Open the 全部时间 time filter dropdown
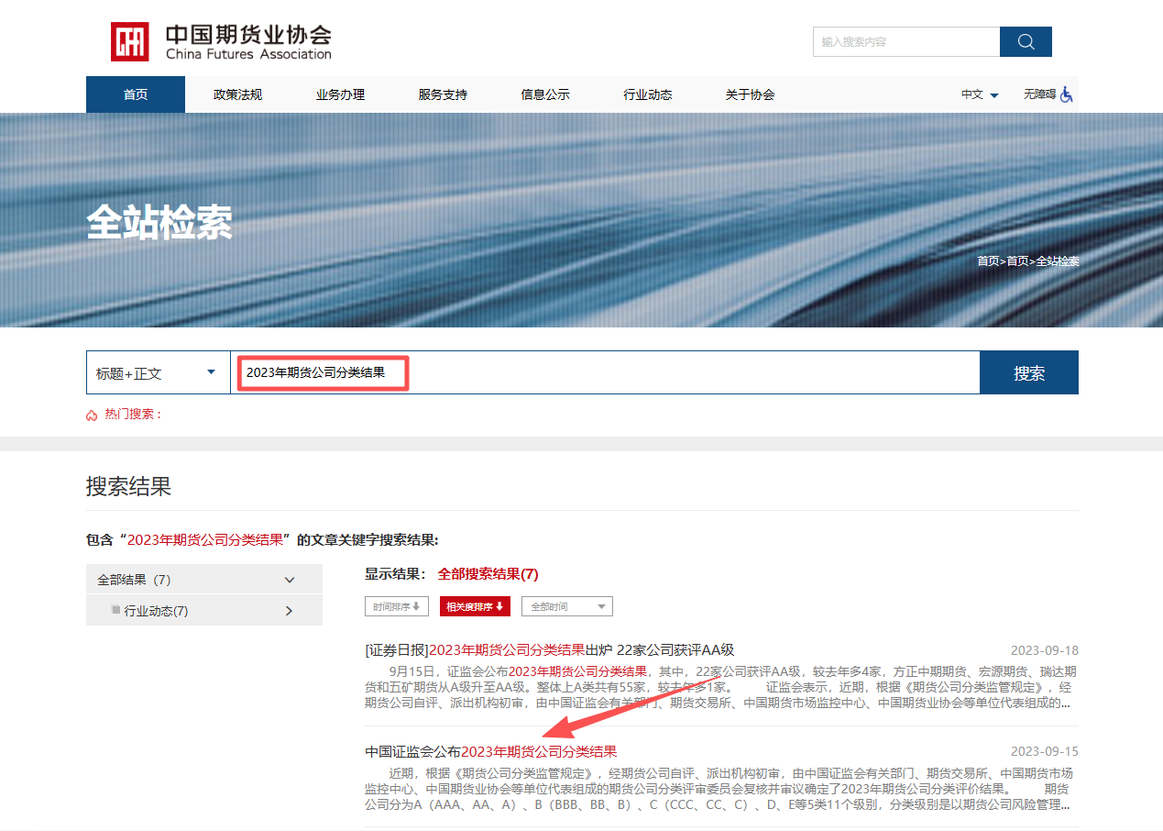 566,606
